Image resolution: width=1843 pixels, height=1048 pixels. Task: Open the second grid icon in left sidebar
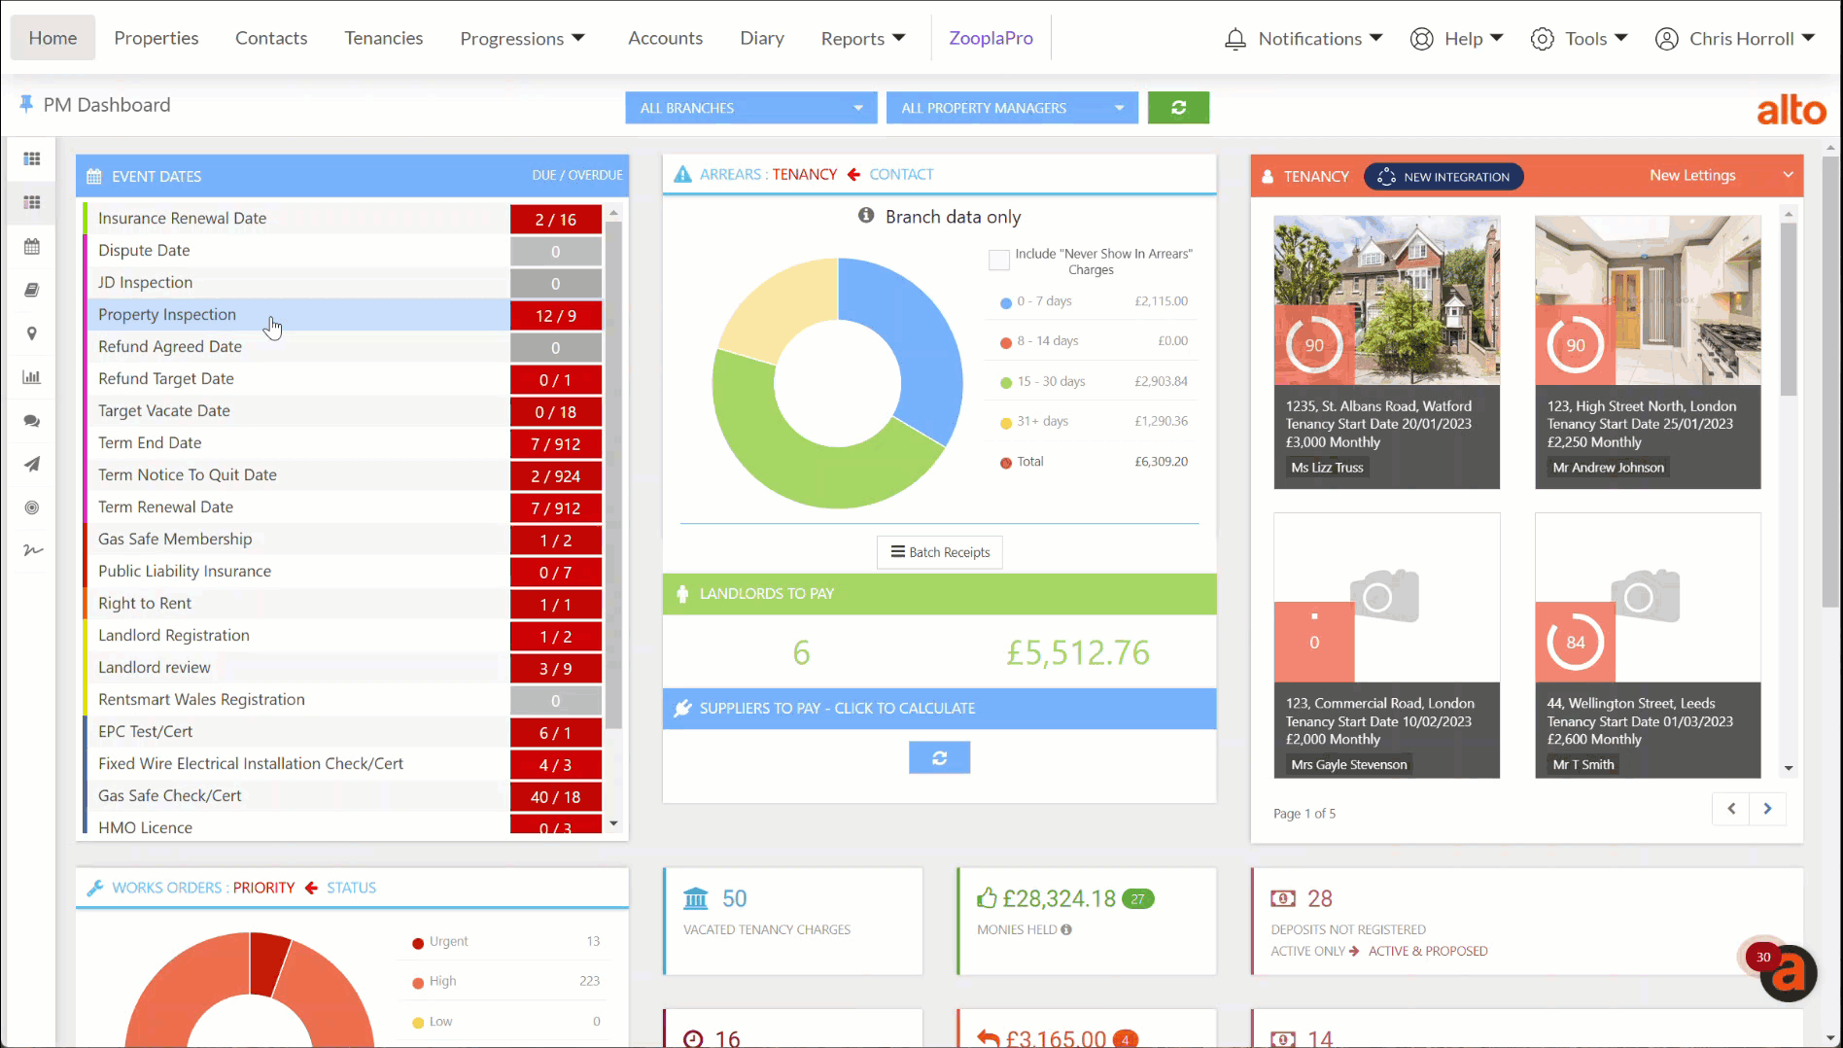click(x=32, y=202)
